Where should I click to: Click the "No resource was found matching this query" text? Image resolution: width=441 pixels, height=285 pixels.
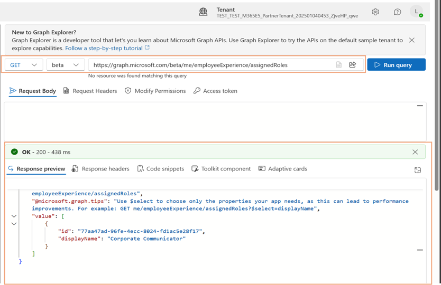coord(137,76)
